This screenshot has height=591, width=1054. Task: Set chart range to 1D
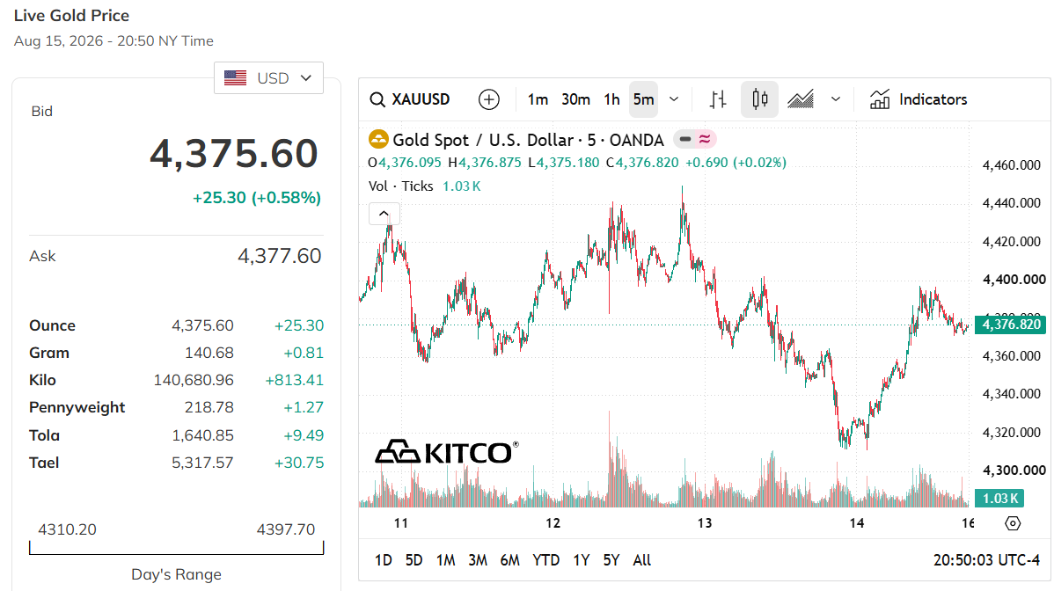pos(383,560)
